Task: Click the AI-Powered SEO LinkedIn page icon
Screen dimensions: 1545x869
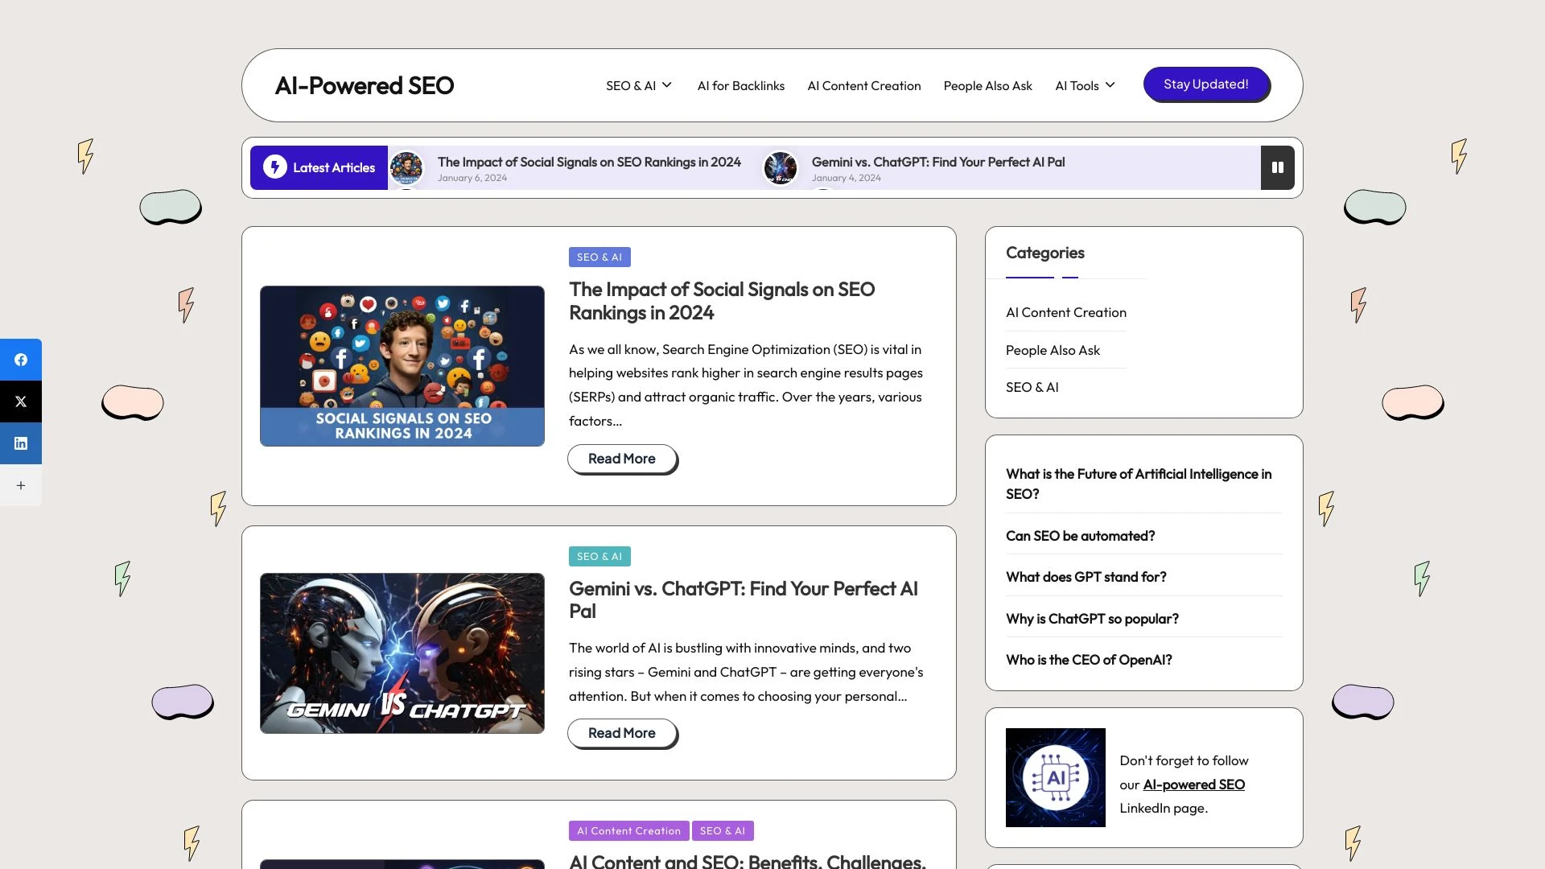Action: coord(1055,778)
